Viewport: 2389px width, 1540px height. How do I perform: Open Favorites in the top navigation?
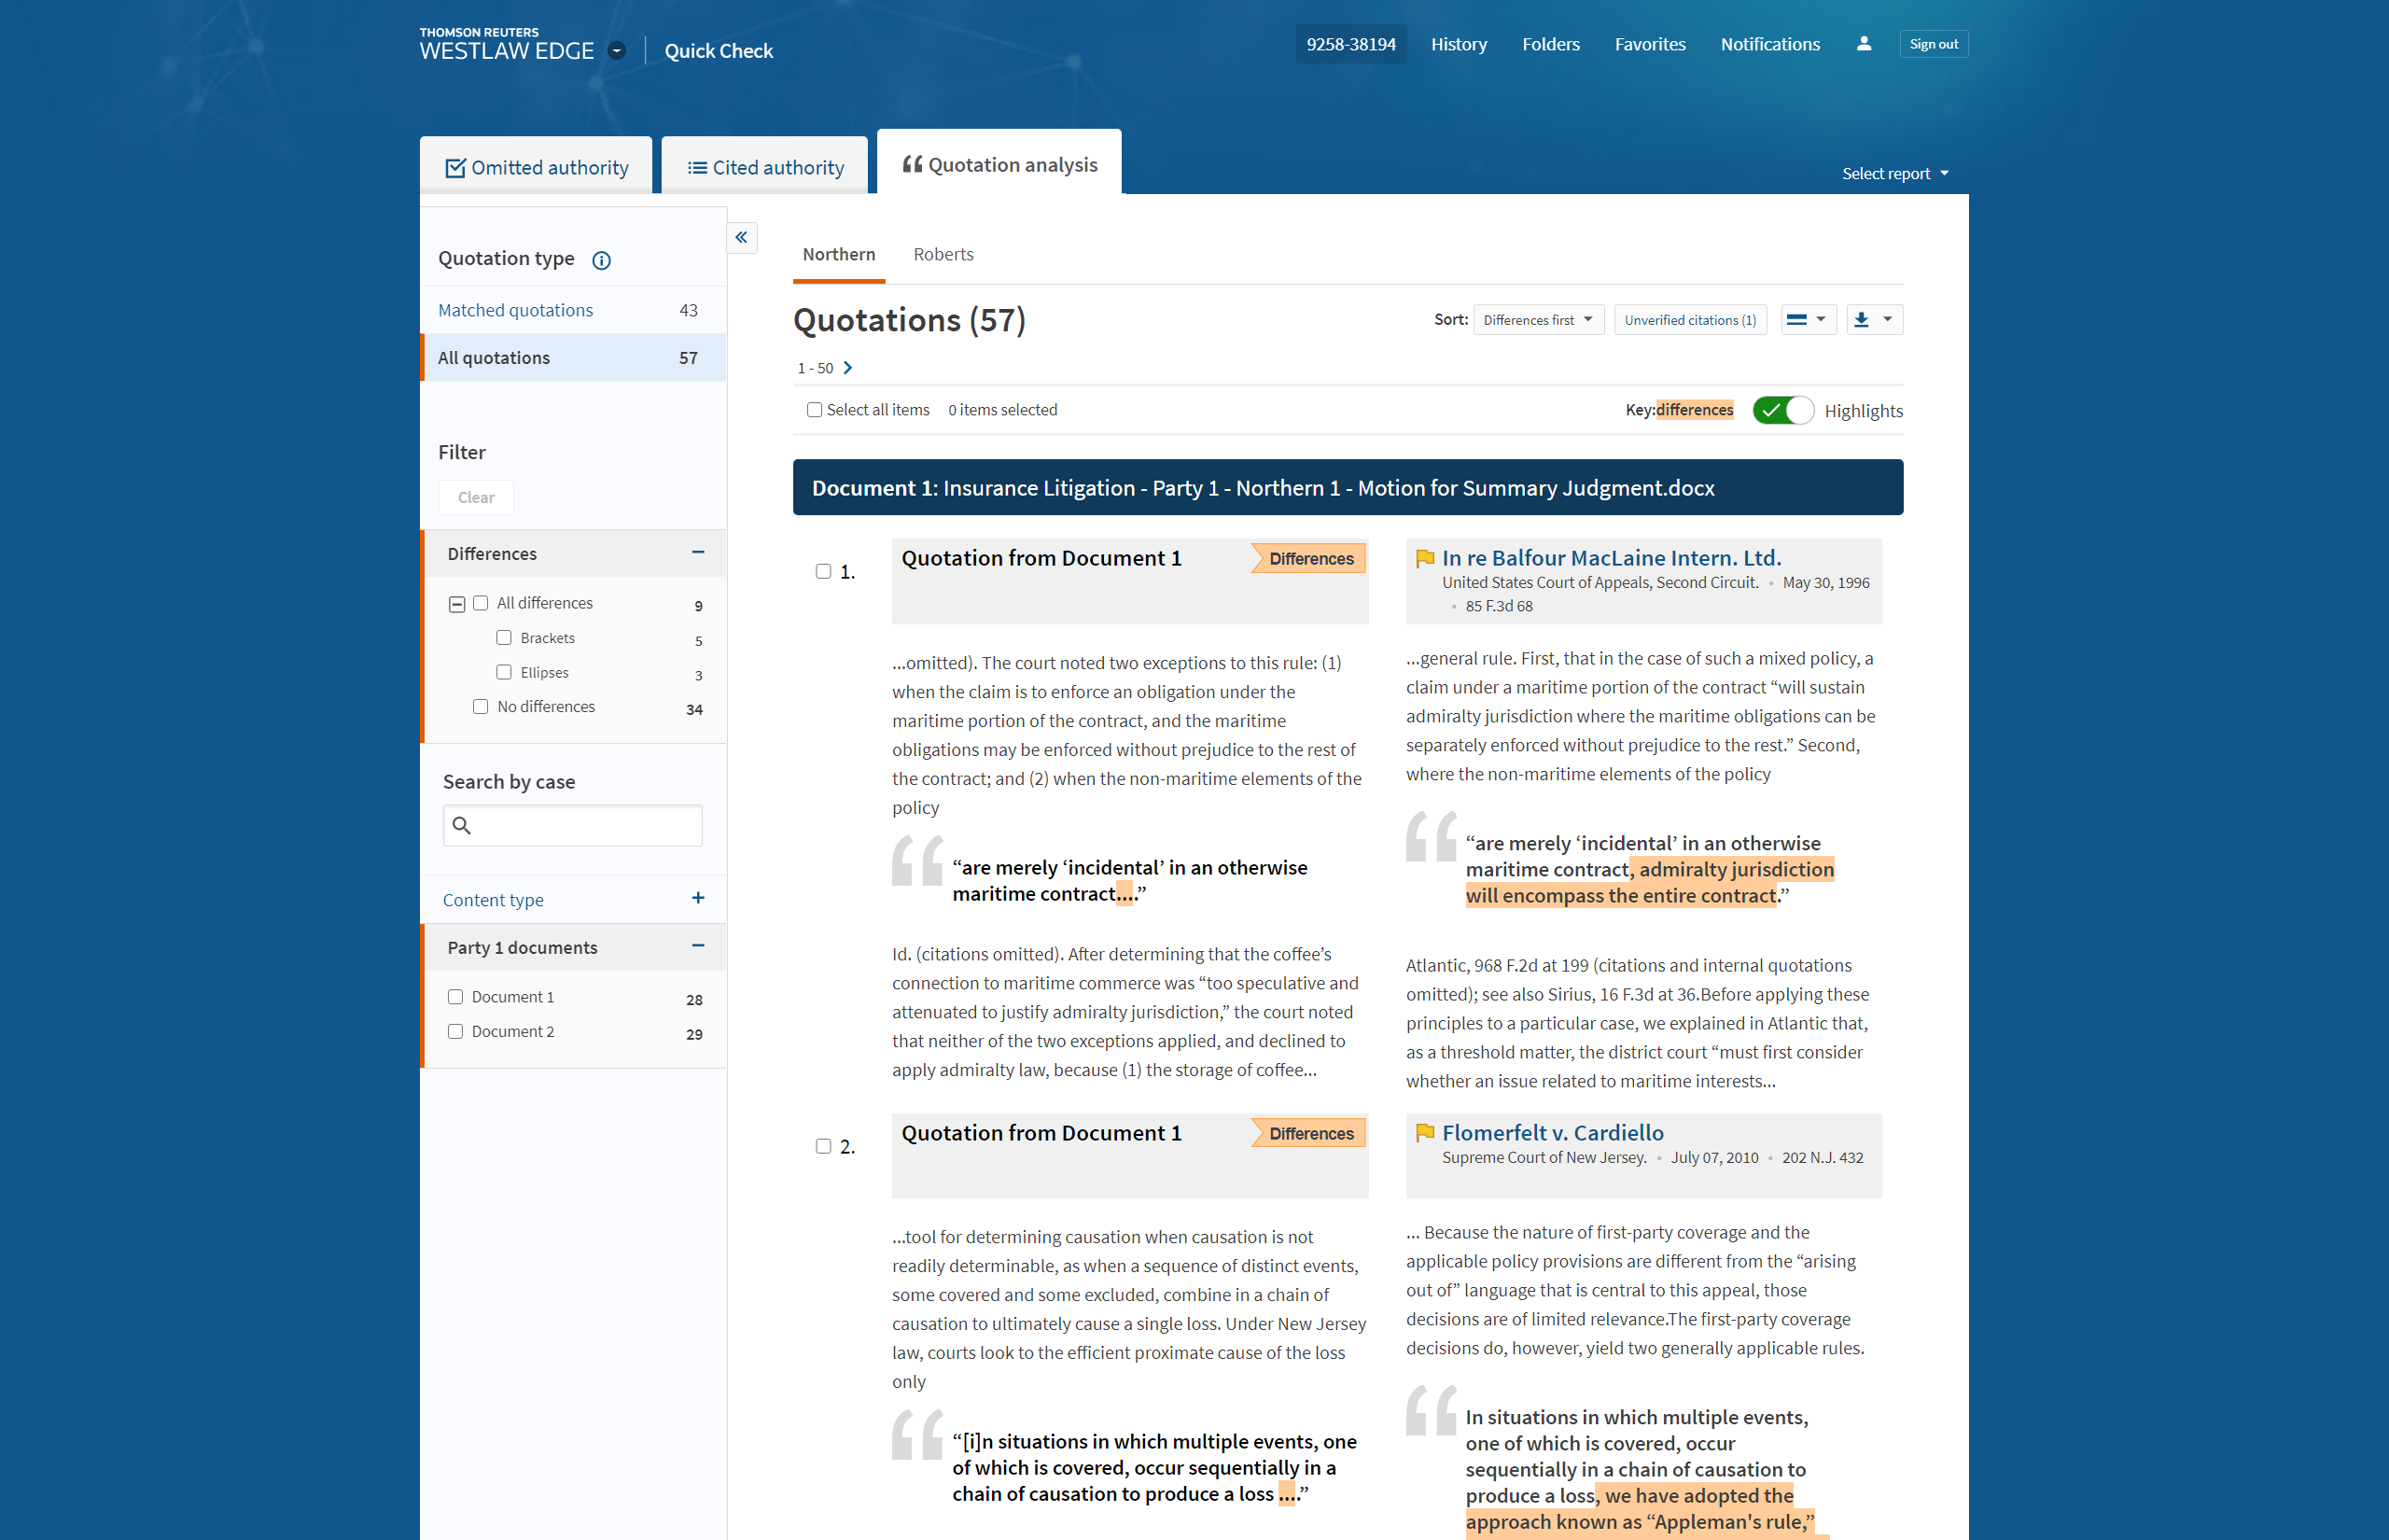click(x=1649, y=44)
